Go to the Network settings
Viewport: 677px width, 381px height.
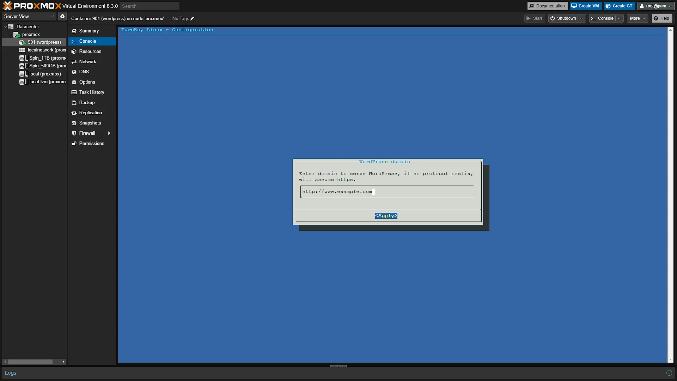[x=92, y=61]
